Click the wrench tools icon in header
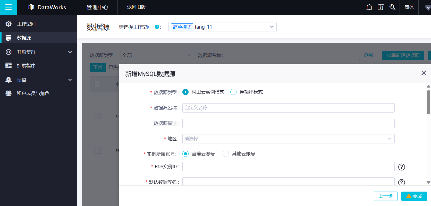The image size is (431, 206). pyautogui.click(x=392, y=7)
